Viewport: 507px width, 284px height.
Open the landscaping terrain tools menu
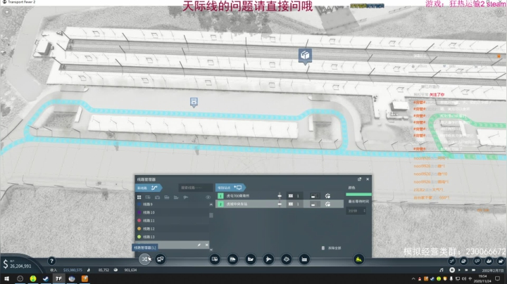287,259
